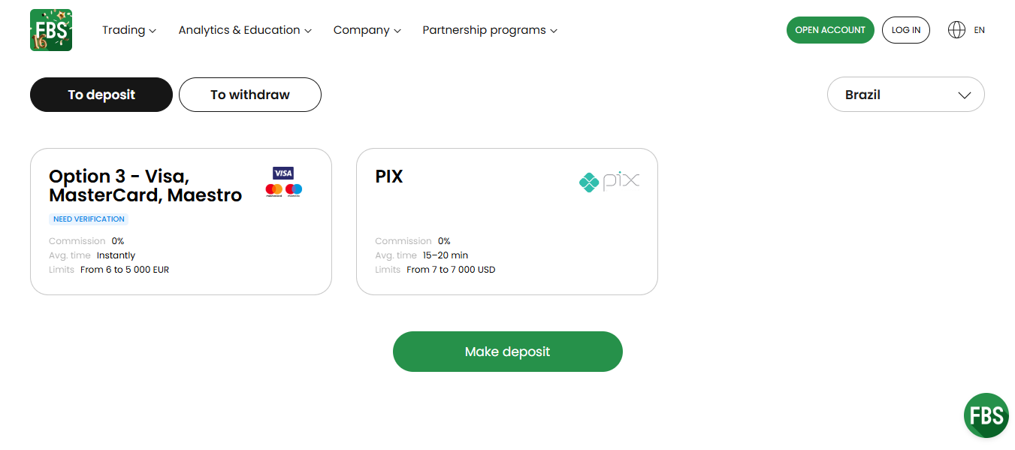Viewport: 1015px width, 450px height.
Task: Select the PIX payment method card
Action: 507,222
